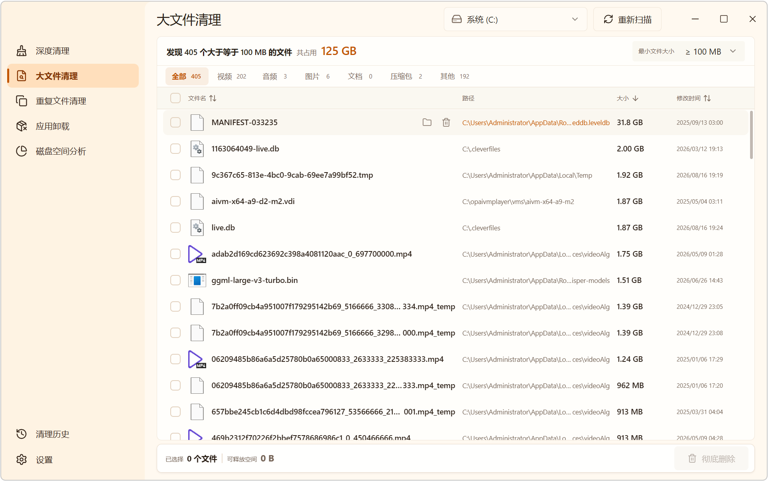Viewport: 768px width, 481px height.
Task: Sort by 文件名 using sort arrows
Action: 213,98
